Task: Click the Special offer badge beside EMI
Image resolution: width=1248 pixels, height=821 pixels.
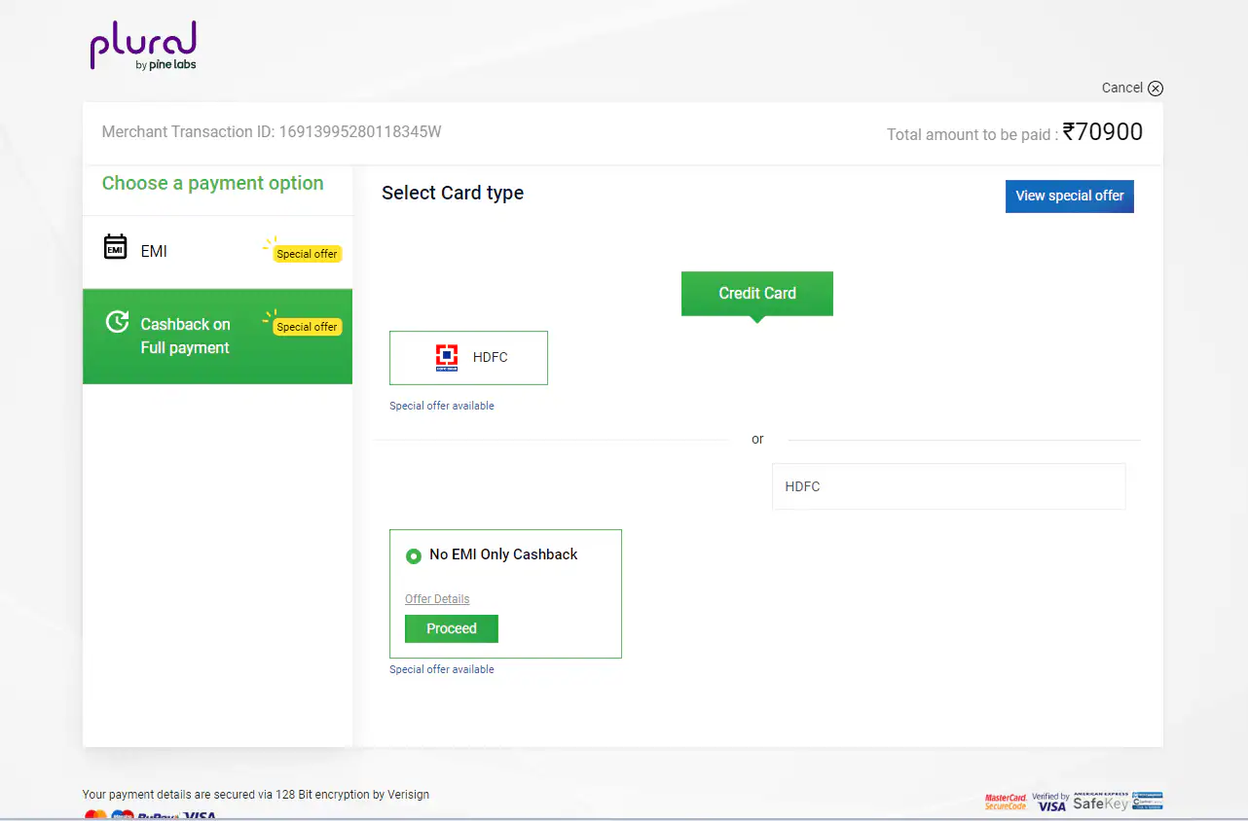Action: [x=307, y=254]
